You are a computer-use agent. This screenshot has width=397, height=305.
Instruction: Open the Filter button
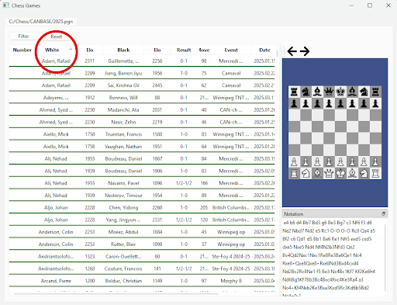pyautogui.click(x=23, y=36)
